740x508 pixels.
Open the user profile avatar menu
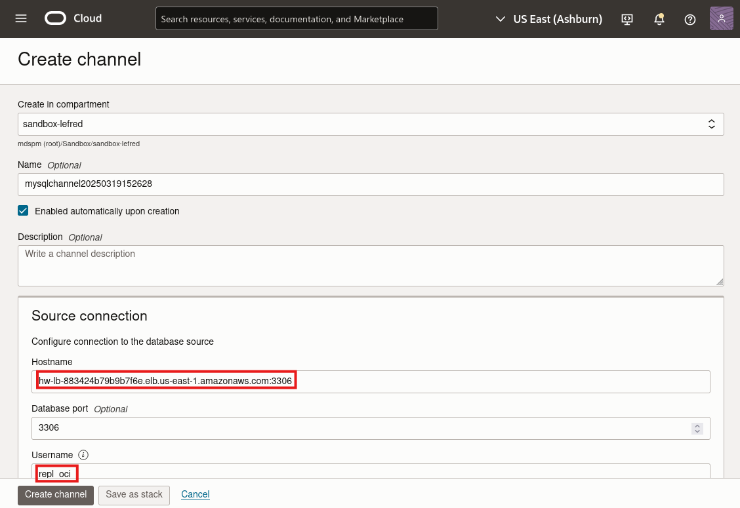[x=721, y=18]
